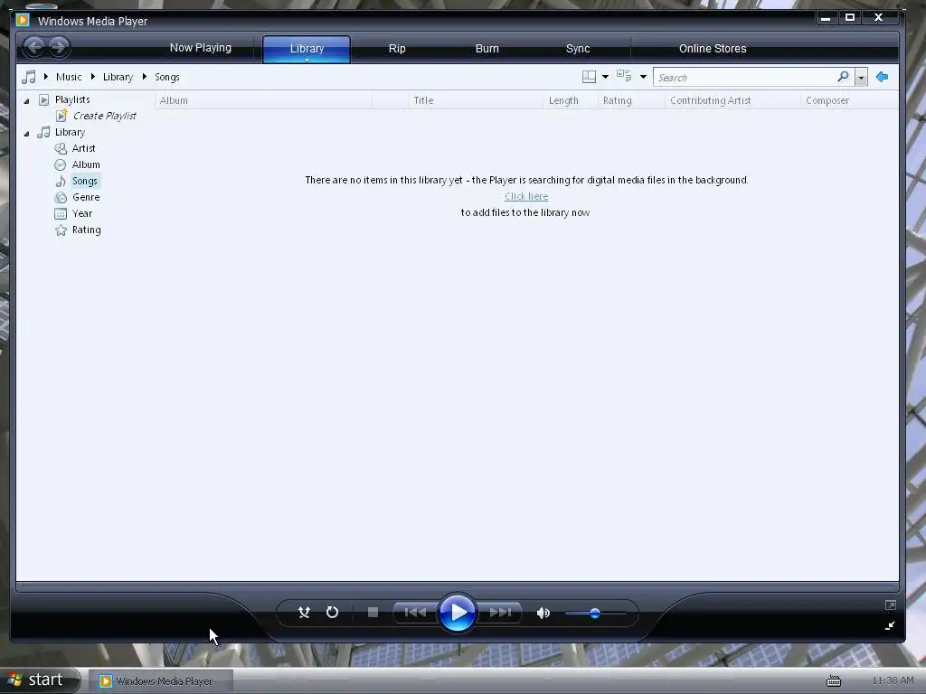Click the Next track button
926x694 pixels.
500,613
